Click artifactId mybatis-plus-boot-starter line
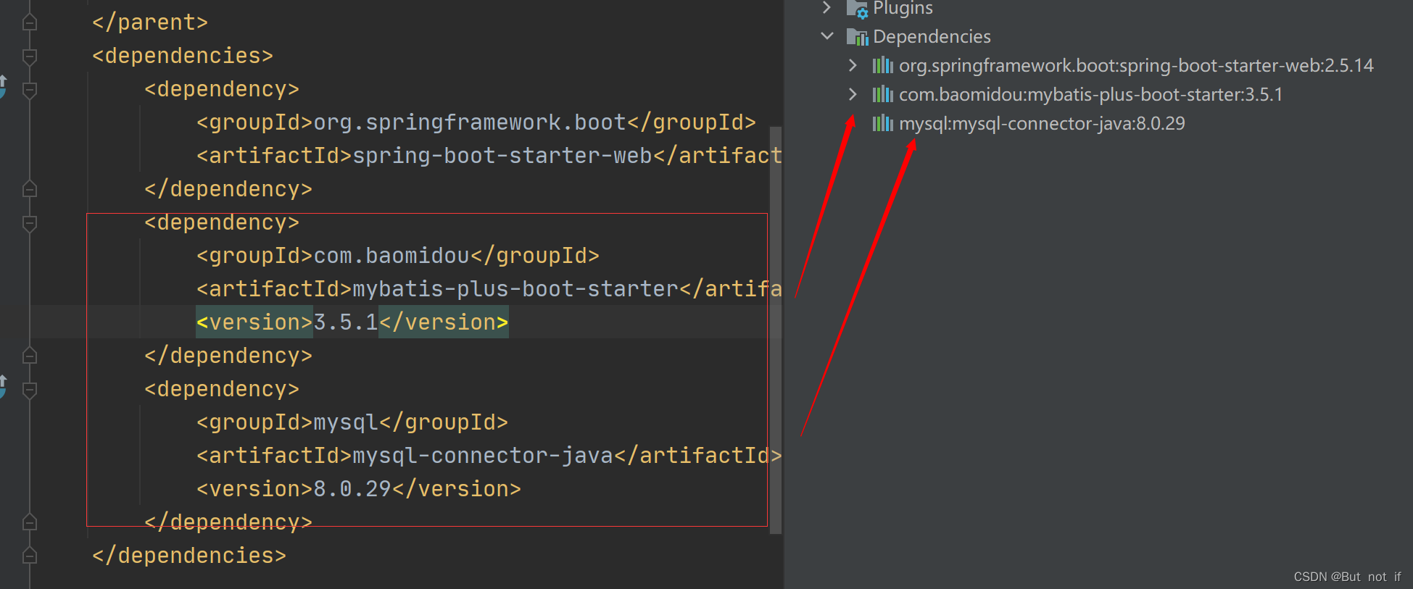 489,289
